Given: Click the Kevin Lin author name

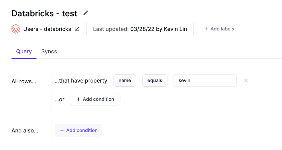Looking at the screenshot, I should (x=175, y=29).
